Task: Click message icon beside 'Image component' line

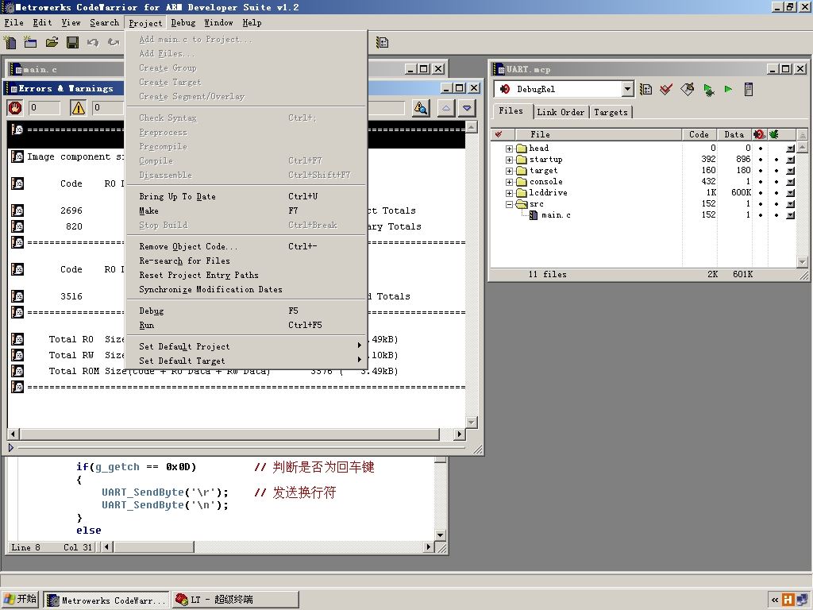Action: pyautogui.click(x=17, y=156)
